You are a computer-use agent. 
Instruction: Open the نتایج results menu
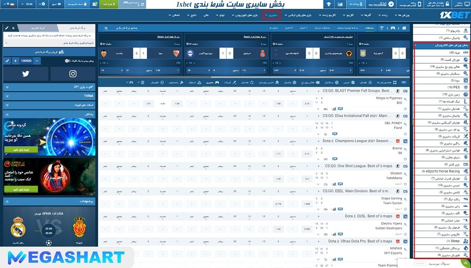[x=192, y=16]
